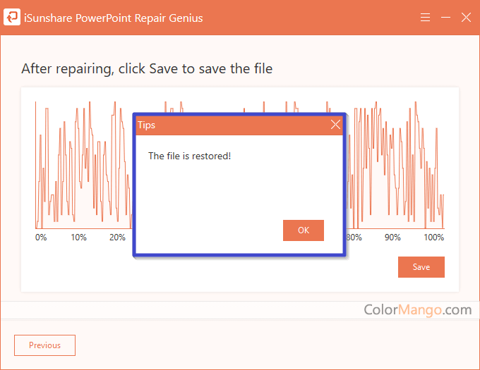Open the hamburger menu in title bar
480x370 pixels.
(x=425, y=18)
